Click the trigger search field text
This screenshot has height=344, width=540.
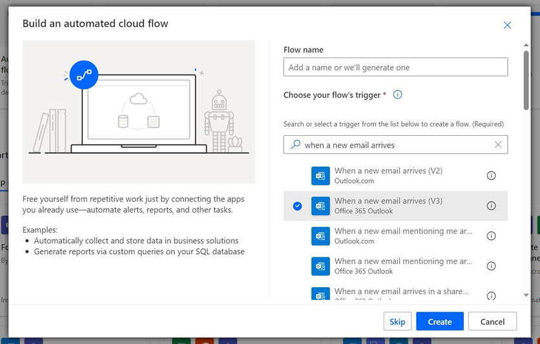(x=349, y=145)
